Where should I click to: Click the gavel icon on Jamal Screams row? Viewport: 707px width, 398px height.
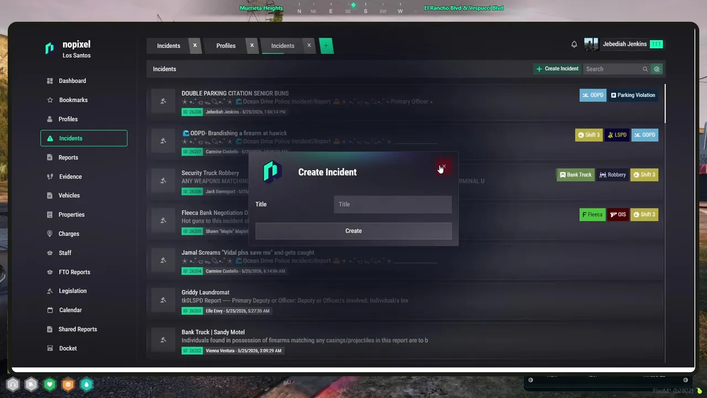pos(163,260)
